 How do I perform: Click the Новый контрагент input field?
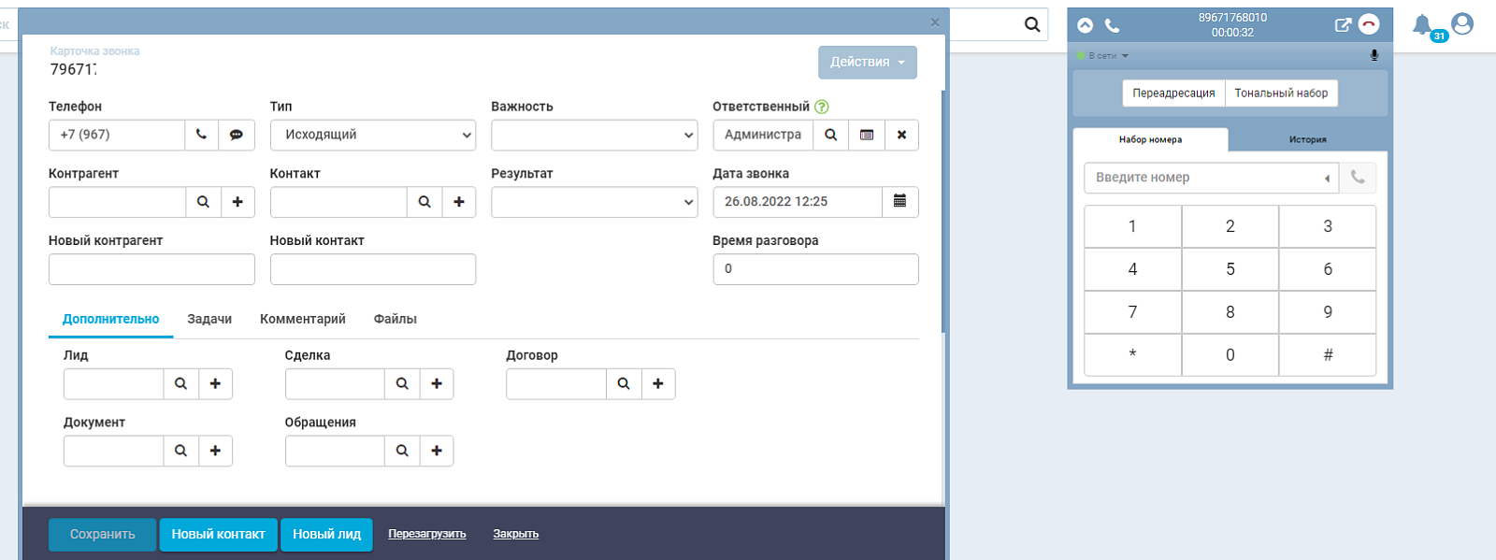[151, 269]
